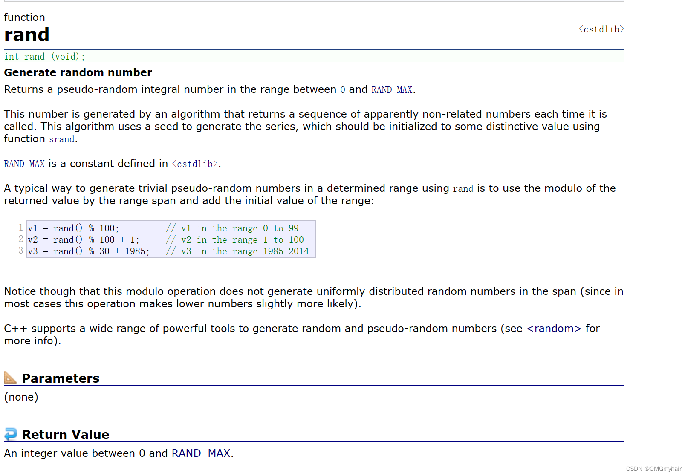Image resolution: width=688 pixels, height=476 pixels.
Task: Click code line 'v1 = rand() % 100;'
Action: pyautogui.click(x=73, y=228)
